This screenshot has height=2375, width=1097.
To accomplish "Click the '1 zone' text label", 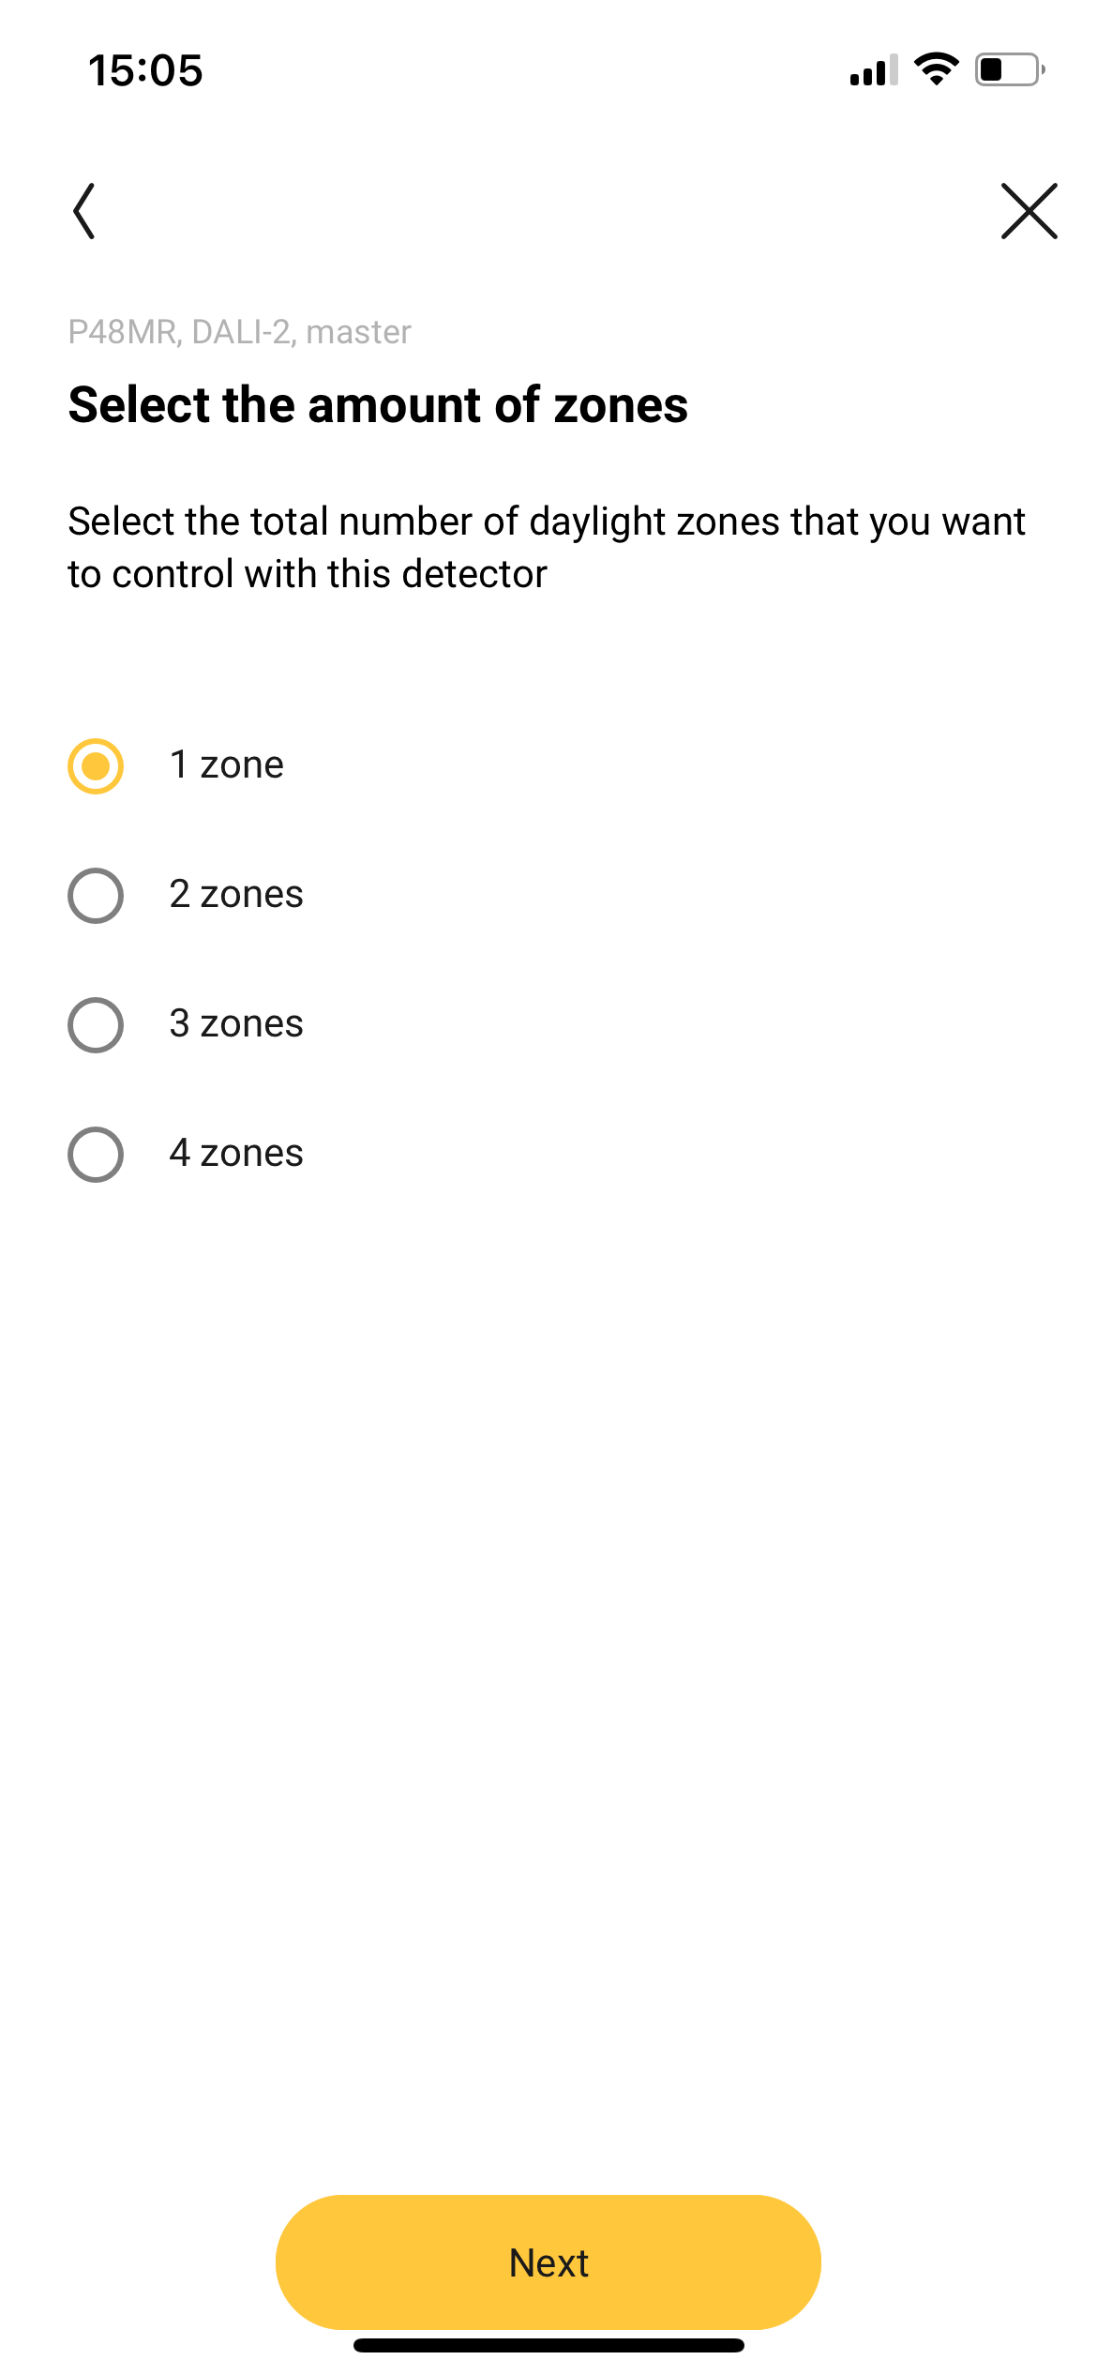I will [226, 765].
